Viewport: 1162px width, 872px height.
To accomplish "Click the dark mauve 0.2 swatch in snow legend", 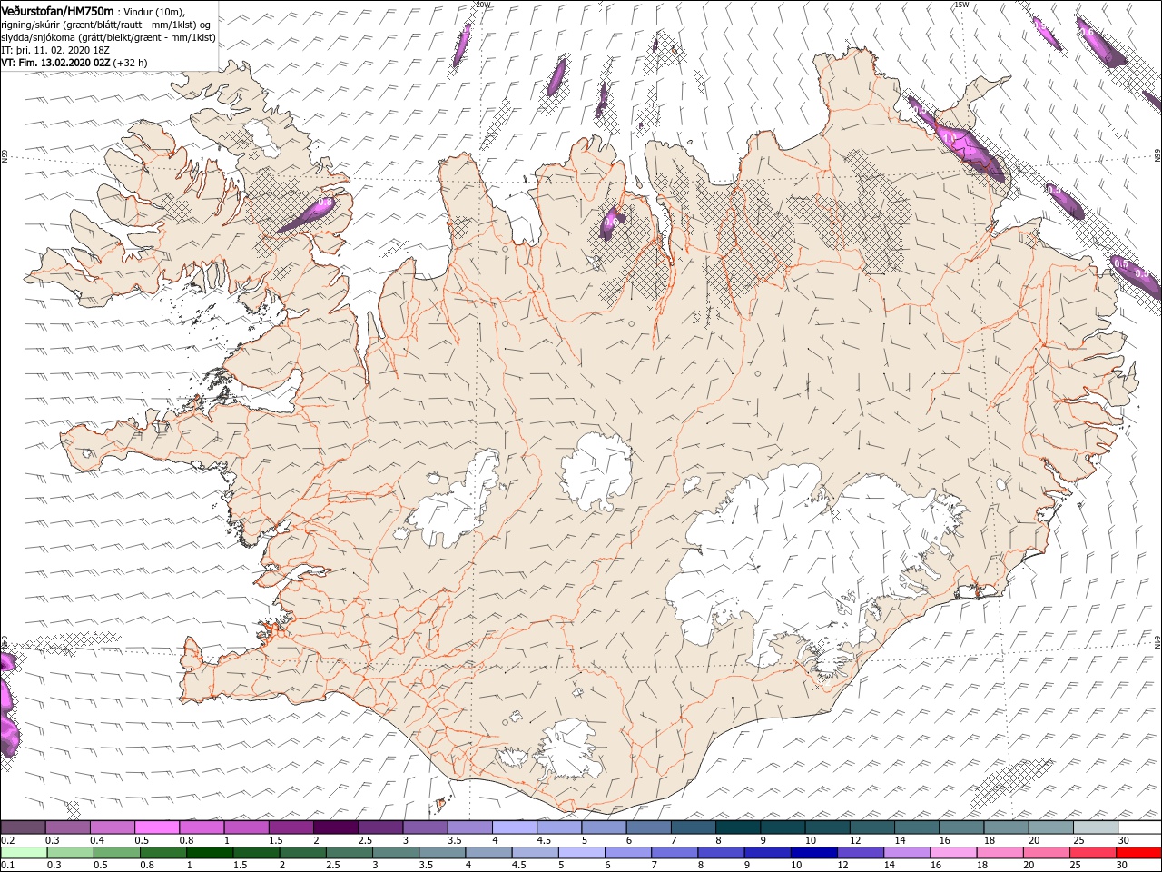I will [x=23, y=827].
